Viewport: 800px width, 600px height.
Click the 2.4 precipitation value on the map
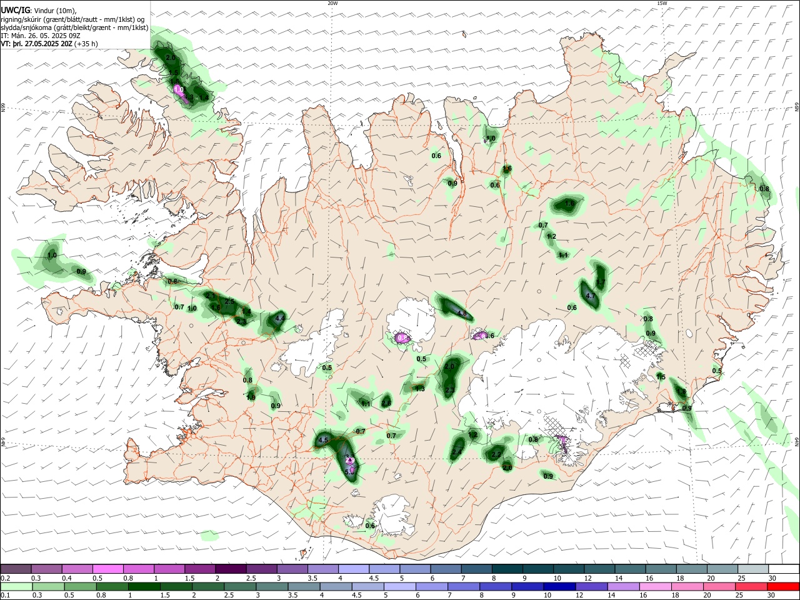tap(457, 452)
